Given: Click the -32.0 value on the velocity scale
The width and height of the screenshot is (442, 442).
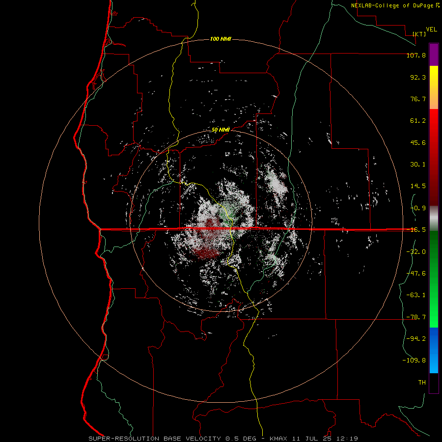Looking at the screenshot, I should [x=416, y=252].
